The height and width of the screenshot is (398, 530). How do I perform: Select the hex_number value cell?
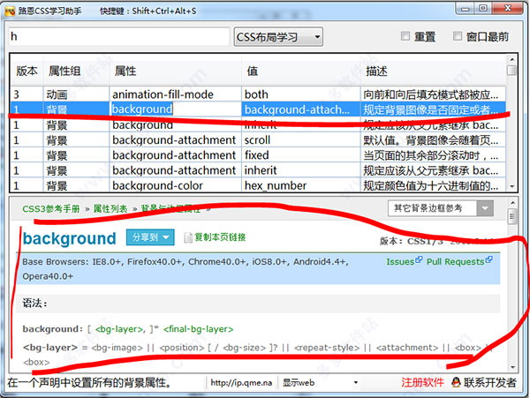pyautogui.click(x=301, y=185)
